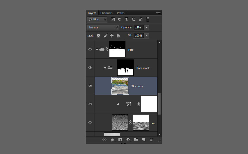Screen dimensions: 248x154
Task: Filter for adjustment layers
Action: click(x=120, y=19)
